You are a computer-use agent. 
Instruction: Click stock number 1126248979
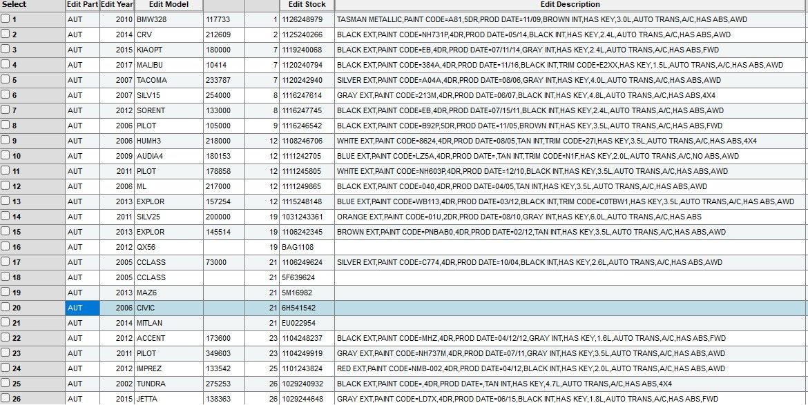click(307, 19)
